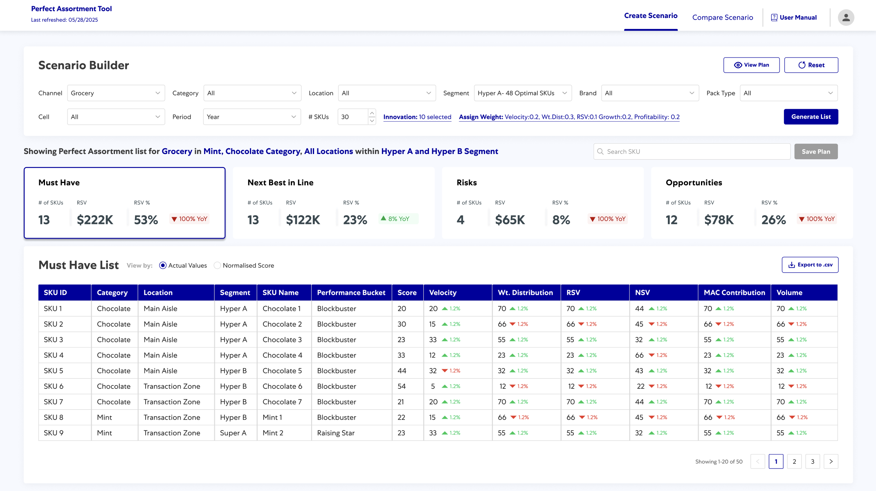
Task: Click green up triangle in Next Best YoY
Action: coord(384,219)
